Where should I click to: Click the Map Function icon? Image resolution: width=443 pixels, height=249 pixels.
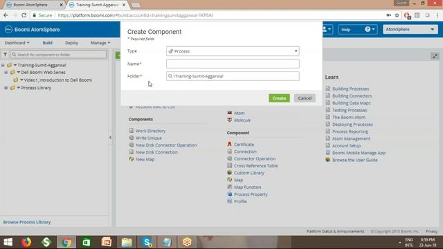click(229, 187)
